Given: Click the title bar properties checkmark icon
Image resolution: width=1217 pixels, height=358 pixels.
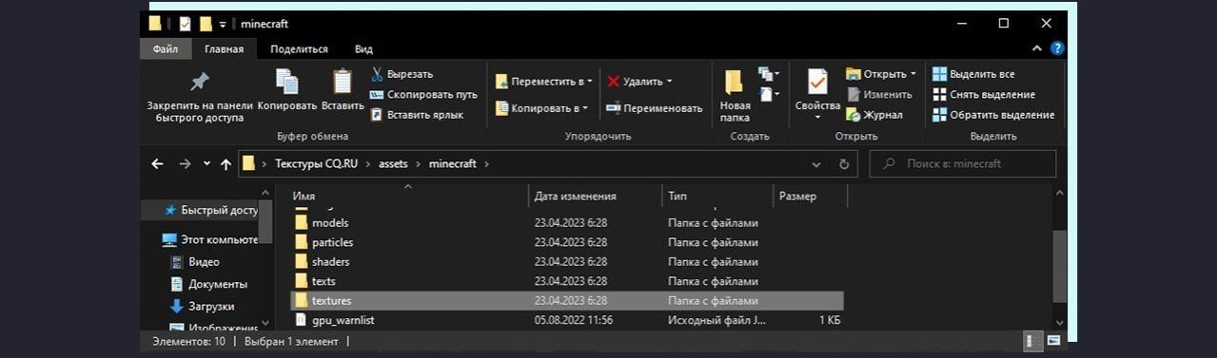Looking at the screenshot, I should tap(186, 23).
